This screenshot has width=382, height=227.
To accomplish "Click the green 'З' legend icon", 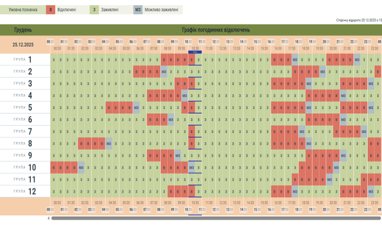I will [94, 10].
